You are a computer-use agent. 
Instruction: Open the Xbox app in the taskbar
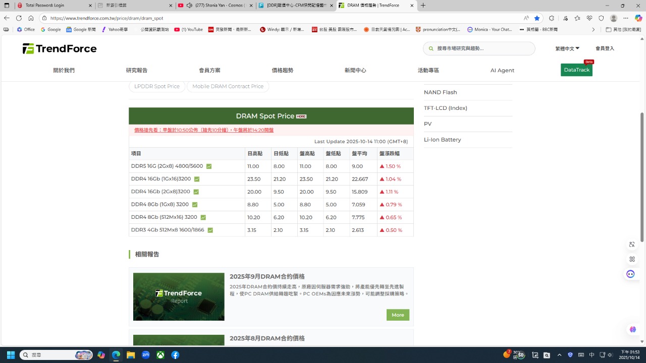(160, 355)
